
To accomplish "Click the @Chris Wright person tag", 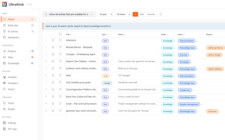I will [x=214, y=55].
